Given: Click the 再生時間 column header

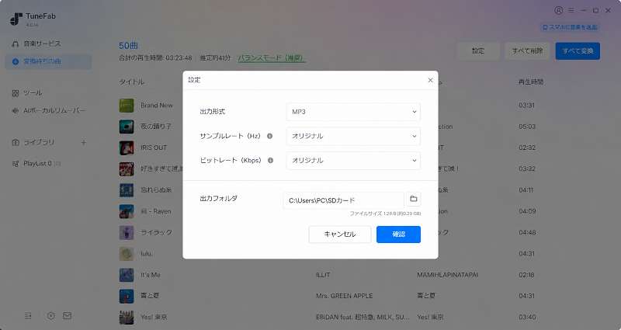Looking at the screenshot, I should pyautogui.click(x=531, y=82).
